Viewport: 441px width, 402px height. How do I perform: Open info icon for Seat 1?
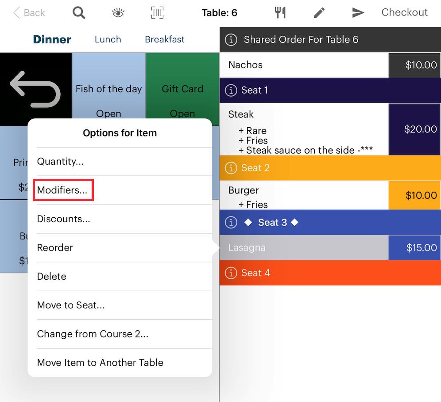(231, 91)
